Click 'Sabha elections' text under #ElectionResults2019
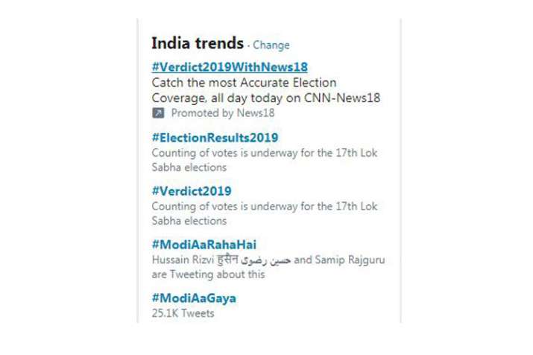Viewport: 533px width, 355px height. pyautogui.click(x=189, y=167)
